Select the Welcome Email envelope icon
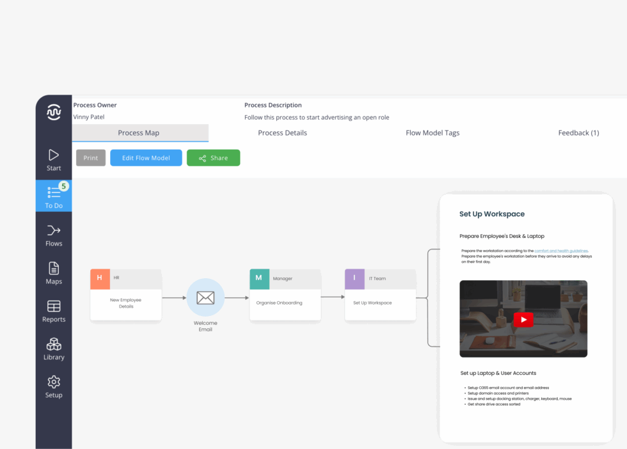The width and height of the screenshot is (627, 449). pyautogui.click(x=205, y=297)
